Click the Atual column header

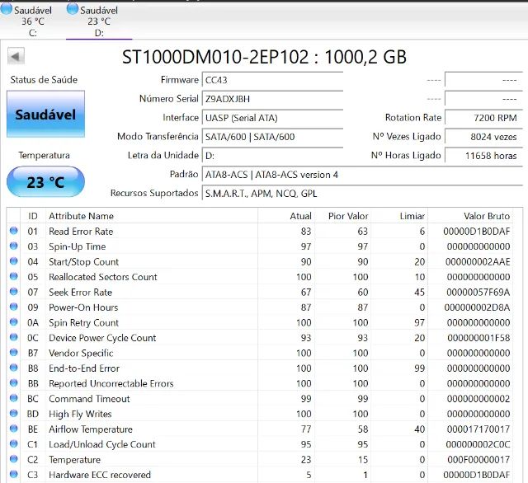[286, 216]
